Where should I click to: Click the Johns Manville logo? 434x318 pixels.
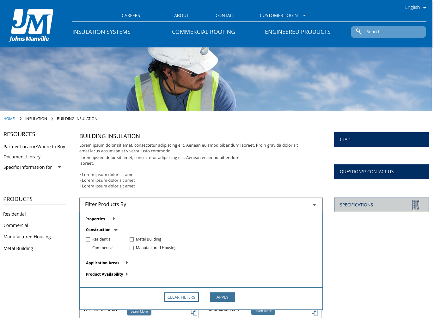[x=31, y=25]
